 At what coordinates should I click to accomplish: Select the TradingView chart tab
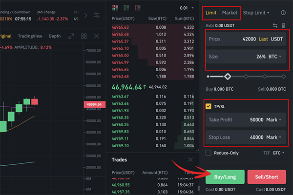point(30,37)
